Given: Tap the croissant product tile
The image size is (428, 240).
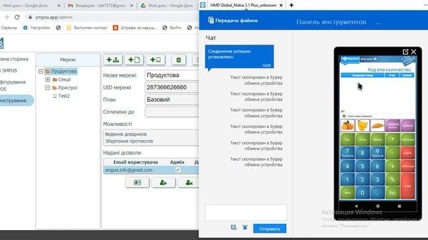Looking at the screenshot, I should [377, 126].
